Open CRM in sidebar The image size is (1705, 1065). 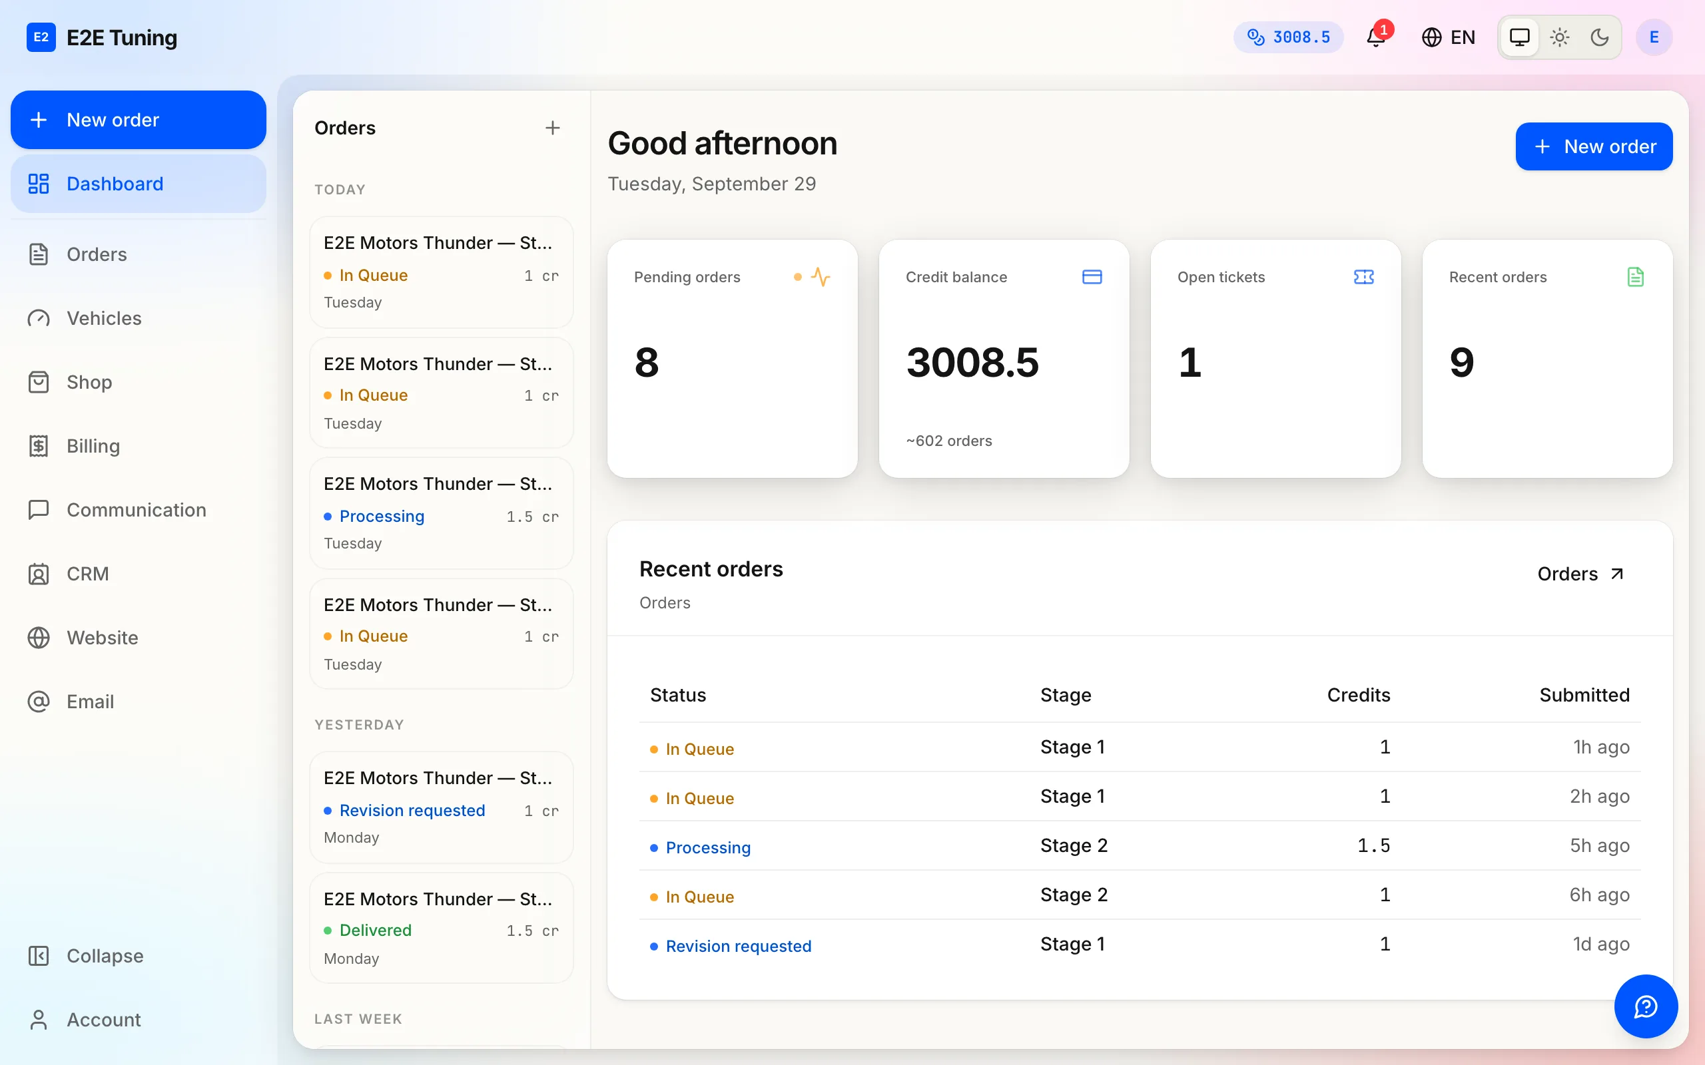[x=138, y=574]
